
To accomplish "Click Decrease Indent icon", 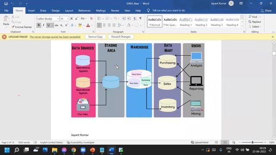I will click(124, 19).
